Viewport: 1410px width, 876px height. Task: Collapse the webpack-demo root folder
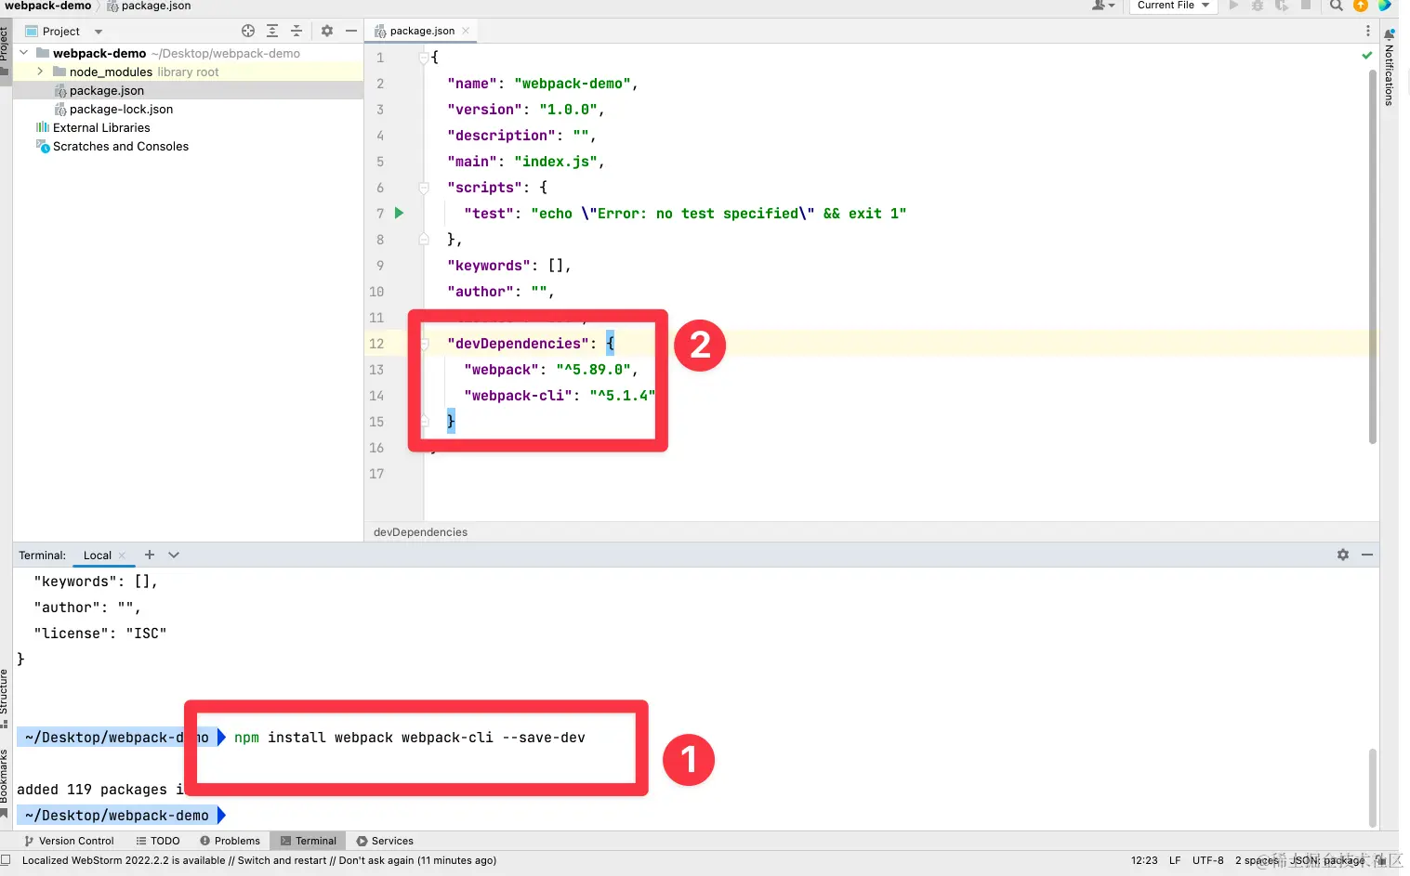24,53
